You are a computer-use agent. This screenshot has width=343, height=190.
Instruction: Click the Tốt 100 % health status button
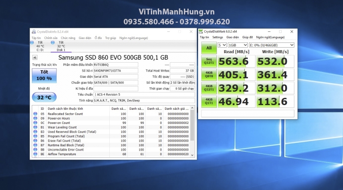[x=44, y=75]
